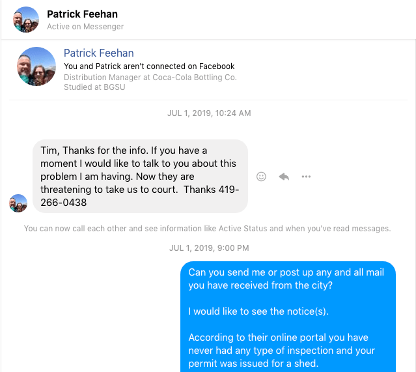This screenshot has width=416, height=372.
Task: Click the "I would like to see the notice(s)" line
Action: pyautogui.click(x=258, y=311)
